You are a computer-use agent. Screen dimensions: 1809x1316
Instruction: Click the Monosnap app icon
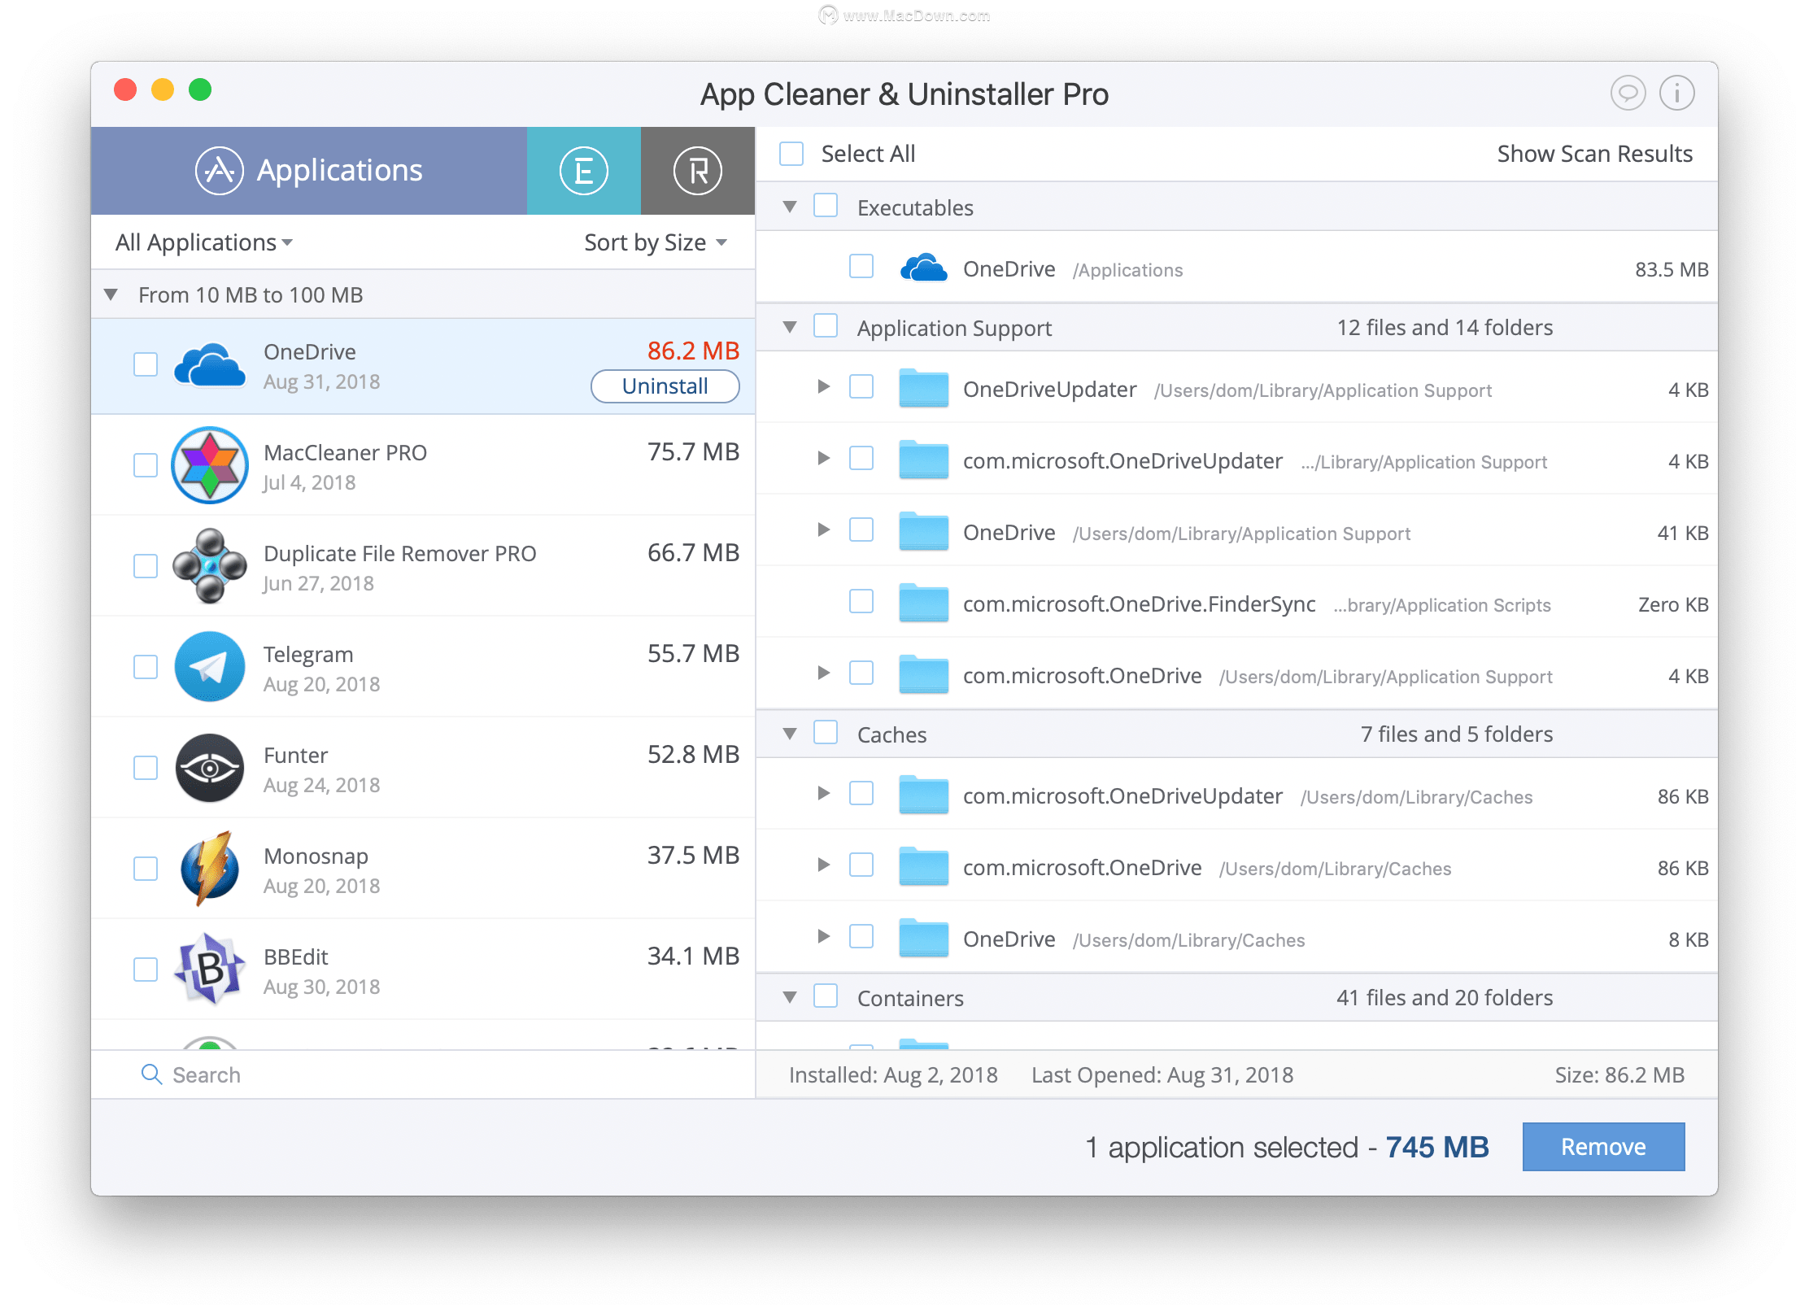point(210,869)
